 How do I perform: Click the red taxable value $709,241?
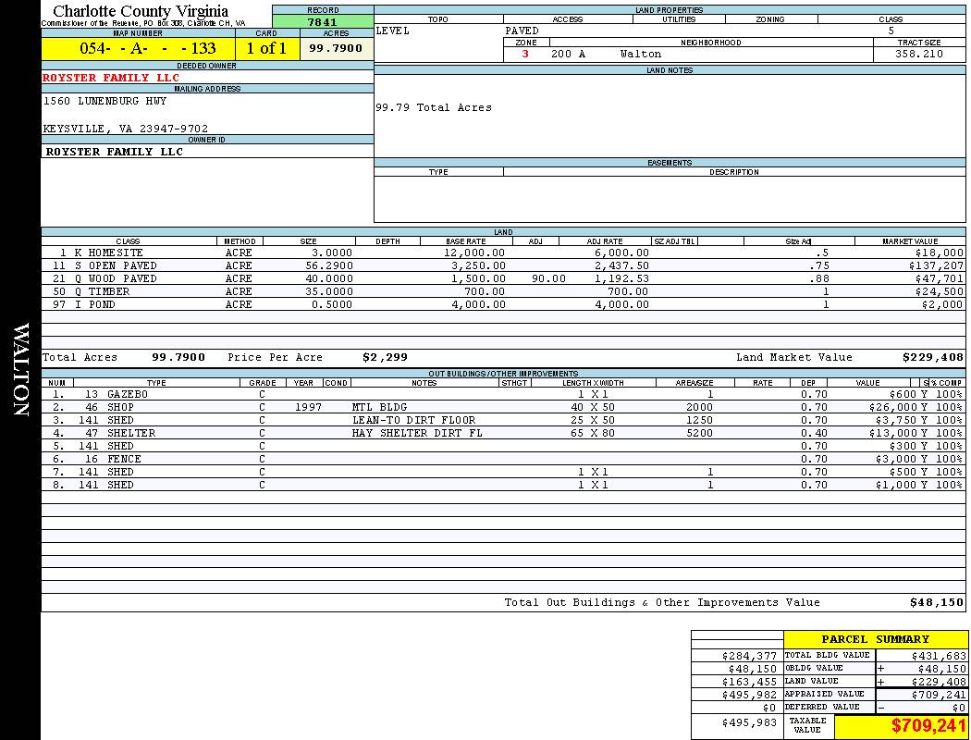pos(928,727)
